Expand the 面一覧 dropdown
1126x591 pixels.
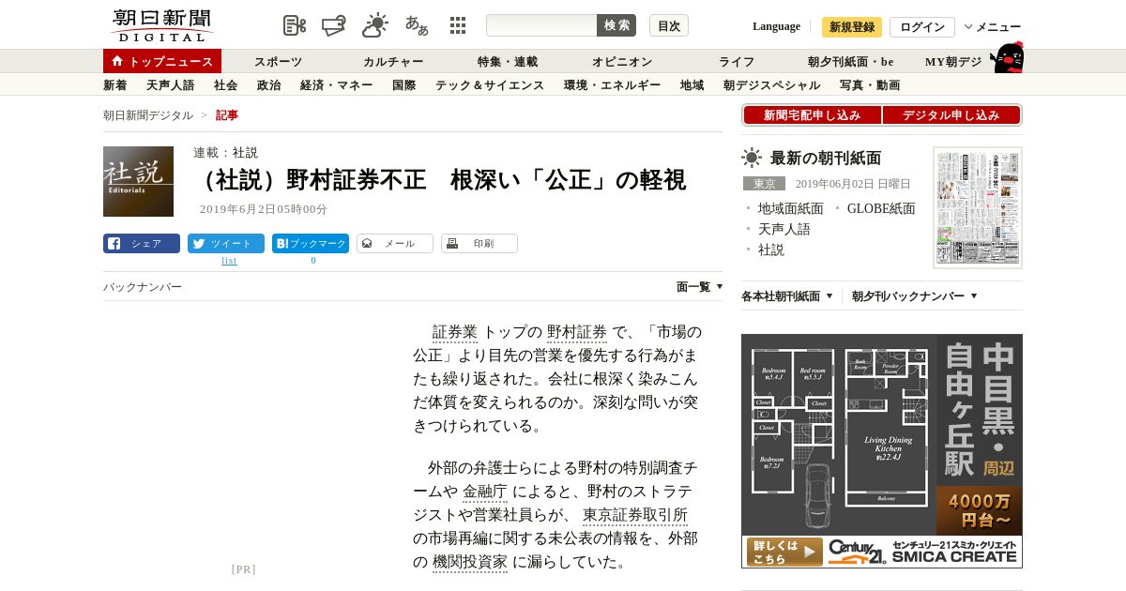point(700,287)
